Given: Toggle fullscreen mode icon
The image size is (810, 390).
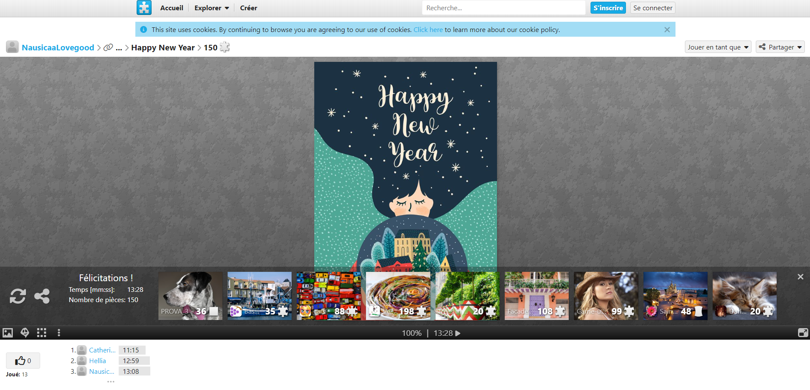Looking at the screenshot, I should tap(803, 333).
